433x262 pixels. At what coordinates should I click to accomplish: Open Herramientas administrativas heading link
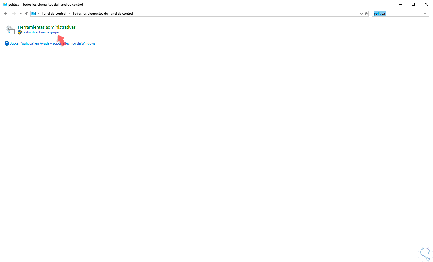47,27
